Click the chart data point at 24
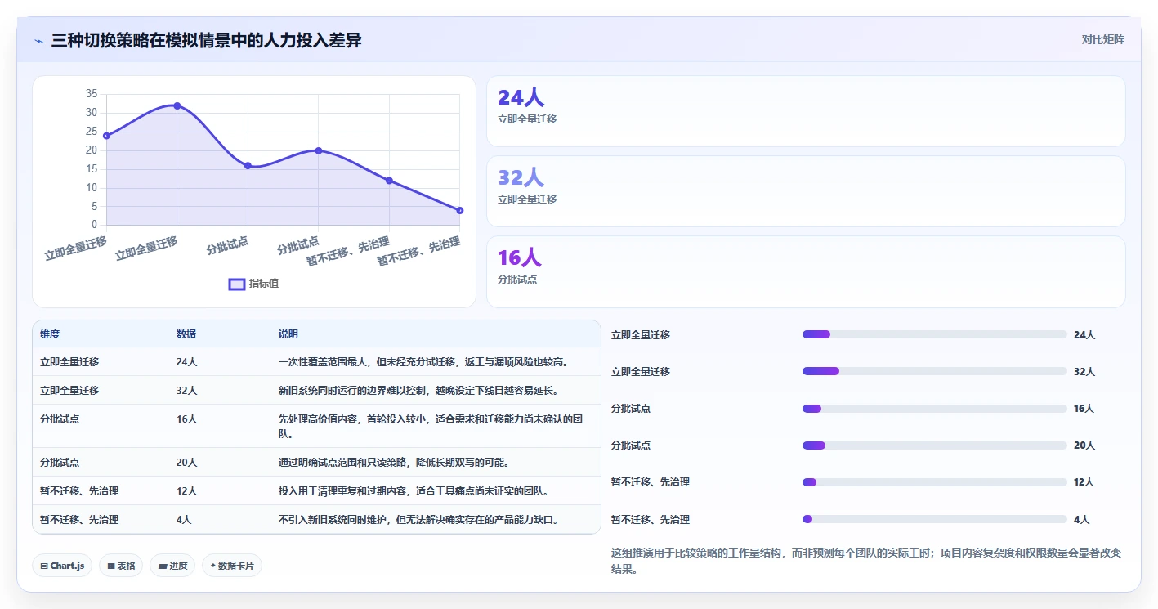 point(106,136)
